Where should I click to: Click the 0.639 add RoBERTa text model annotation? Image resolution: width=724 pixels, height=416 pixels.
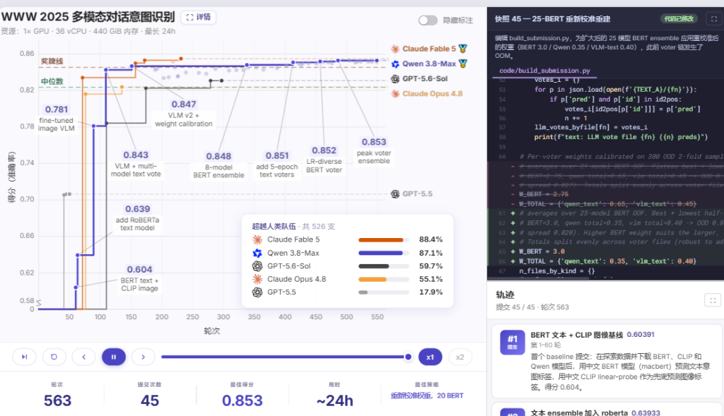click(137, 218)
